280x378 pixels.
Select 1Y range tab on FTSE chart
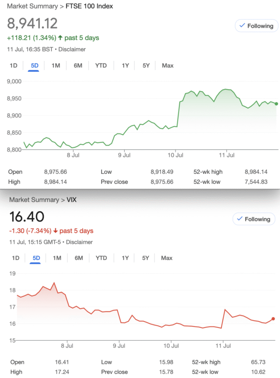(125, 66)
